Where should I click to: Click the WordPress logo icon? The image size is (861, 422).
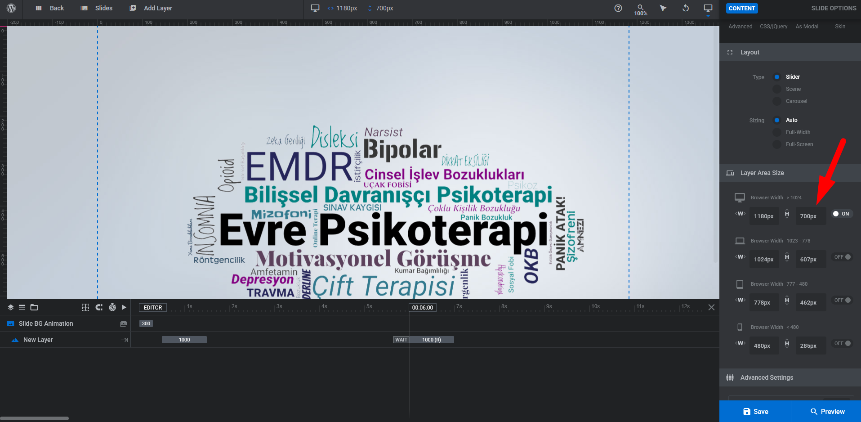[12, 8]
